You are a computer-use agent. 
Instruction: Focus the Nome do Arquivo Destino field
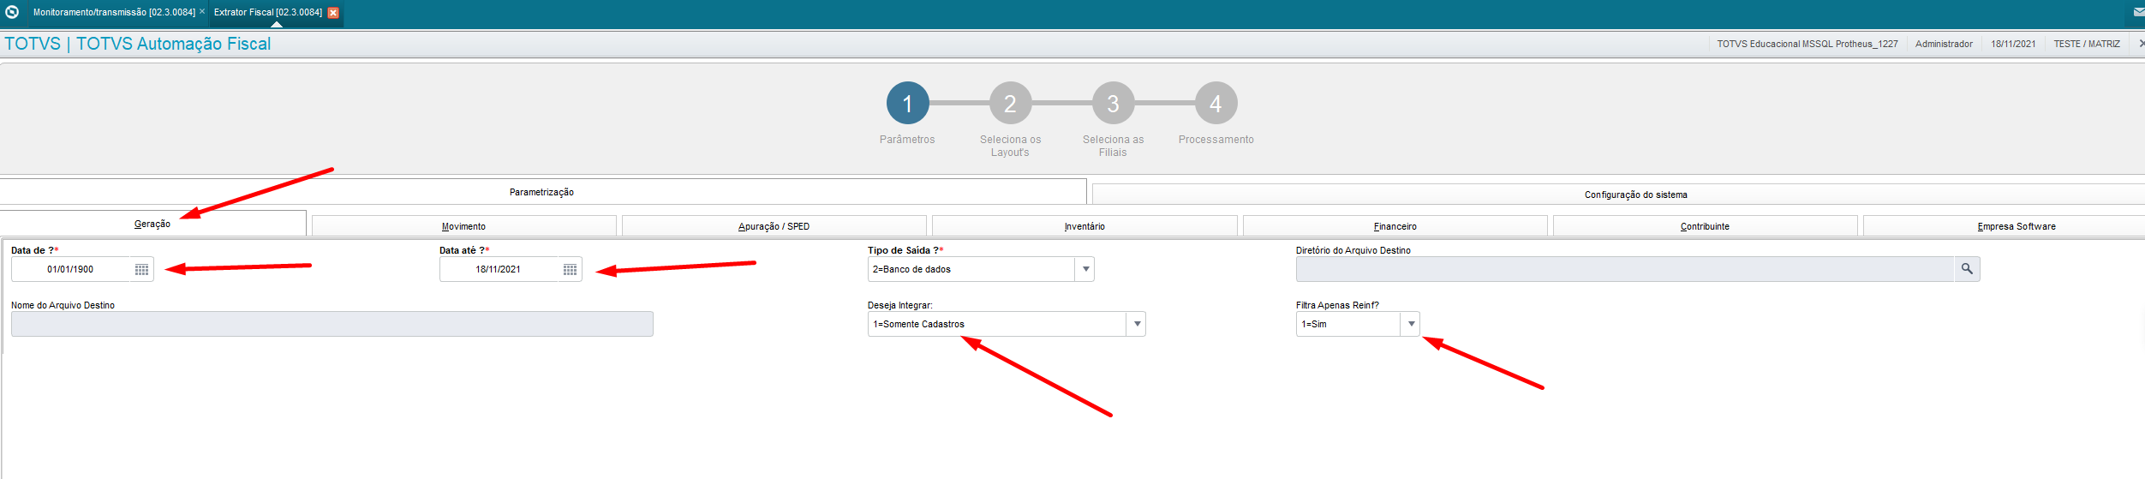click(332, 324)
